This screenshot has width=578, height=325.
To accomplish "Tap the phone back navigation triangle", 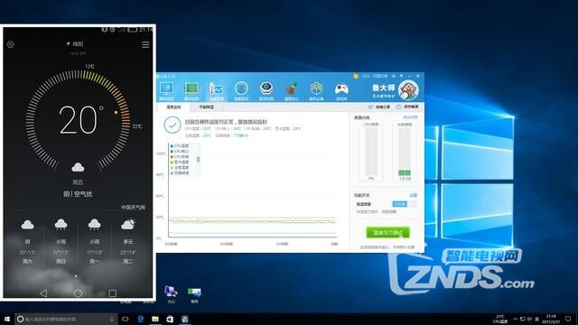I will click(43, 292).
